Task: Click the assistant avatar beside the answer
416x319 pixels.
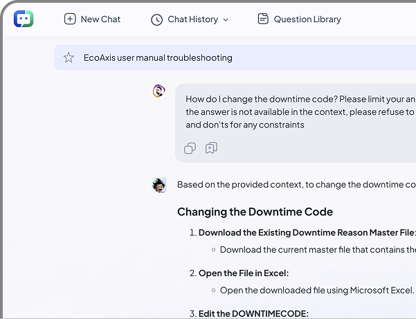Action: pyautogui.click(x=159, y=185)
